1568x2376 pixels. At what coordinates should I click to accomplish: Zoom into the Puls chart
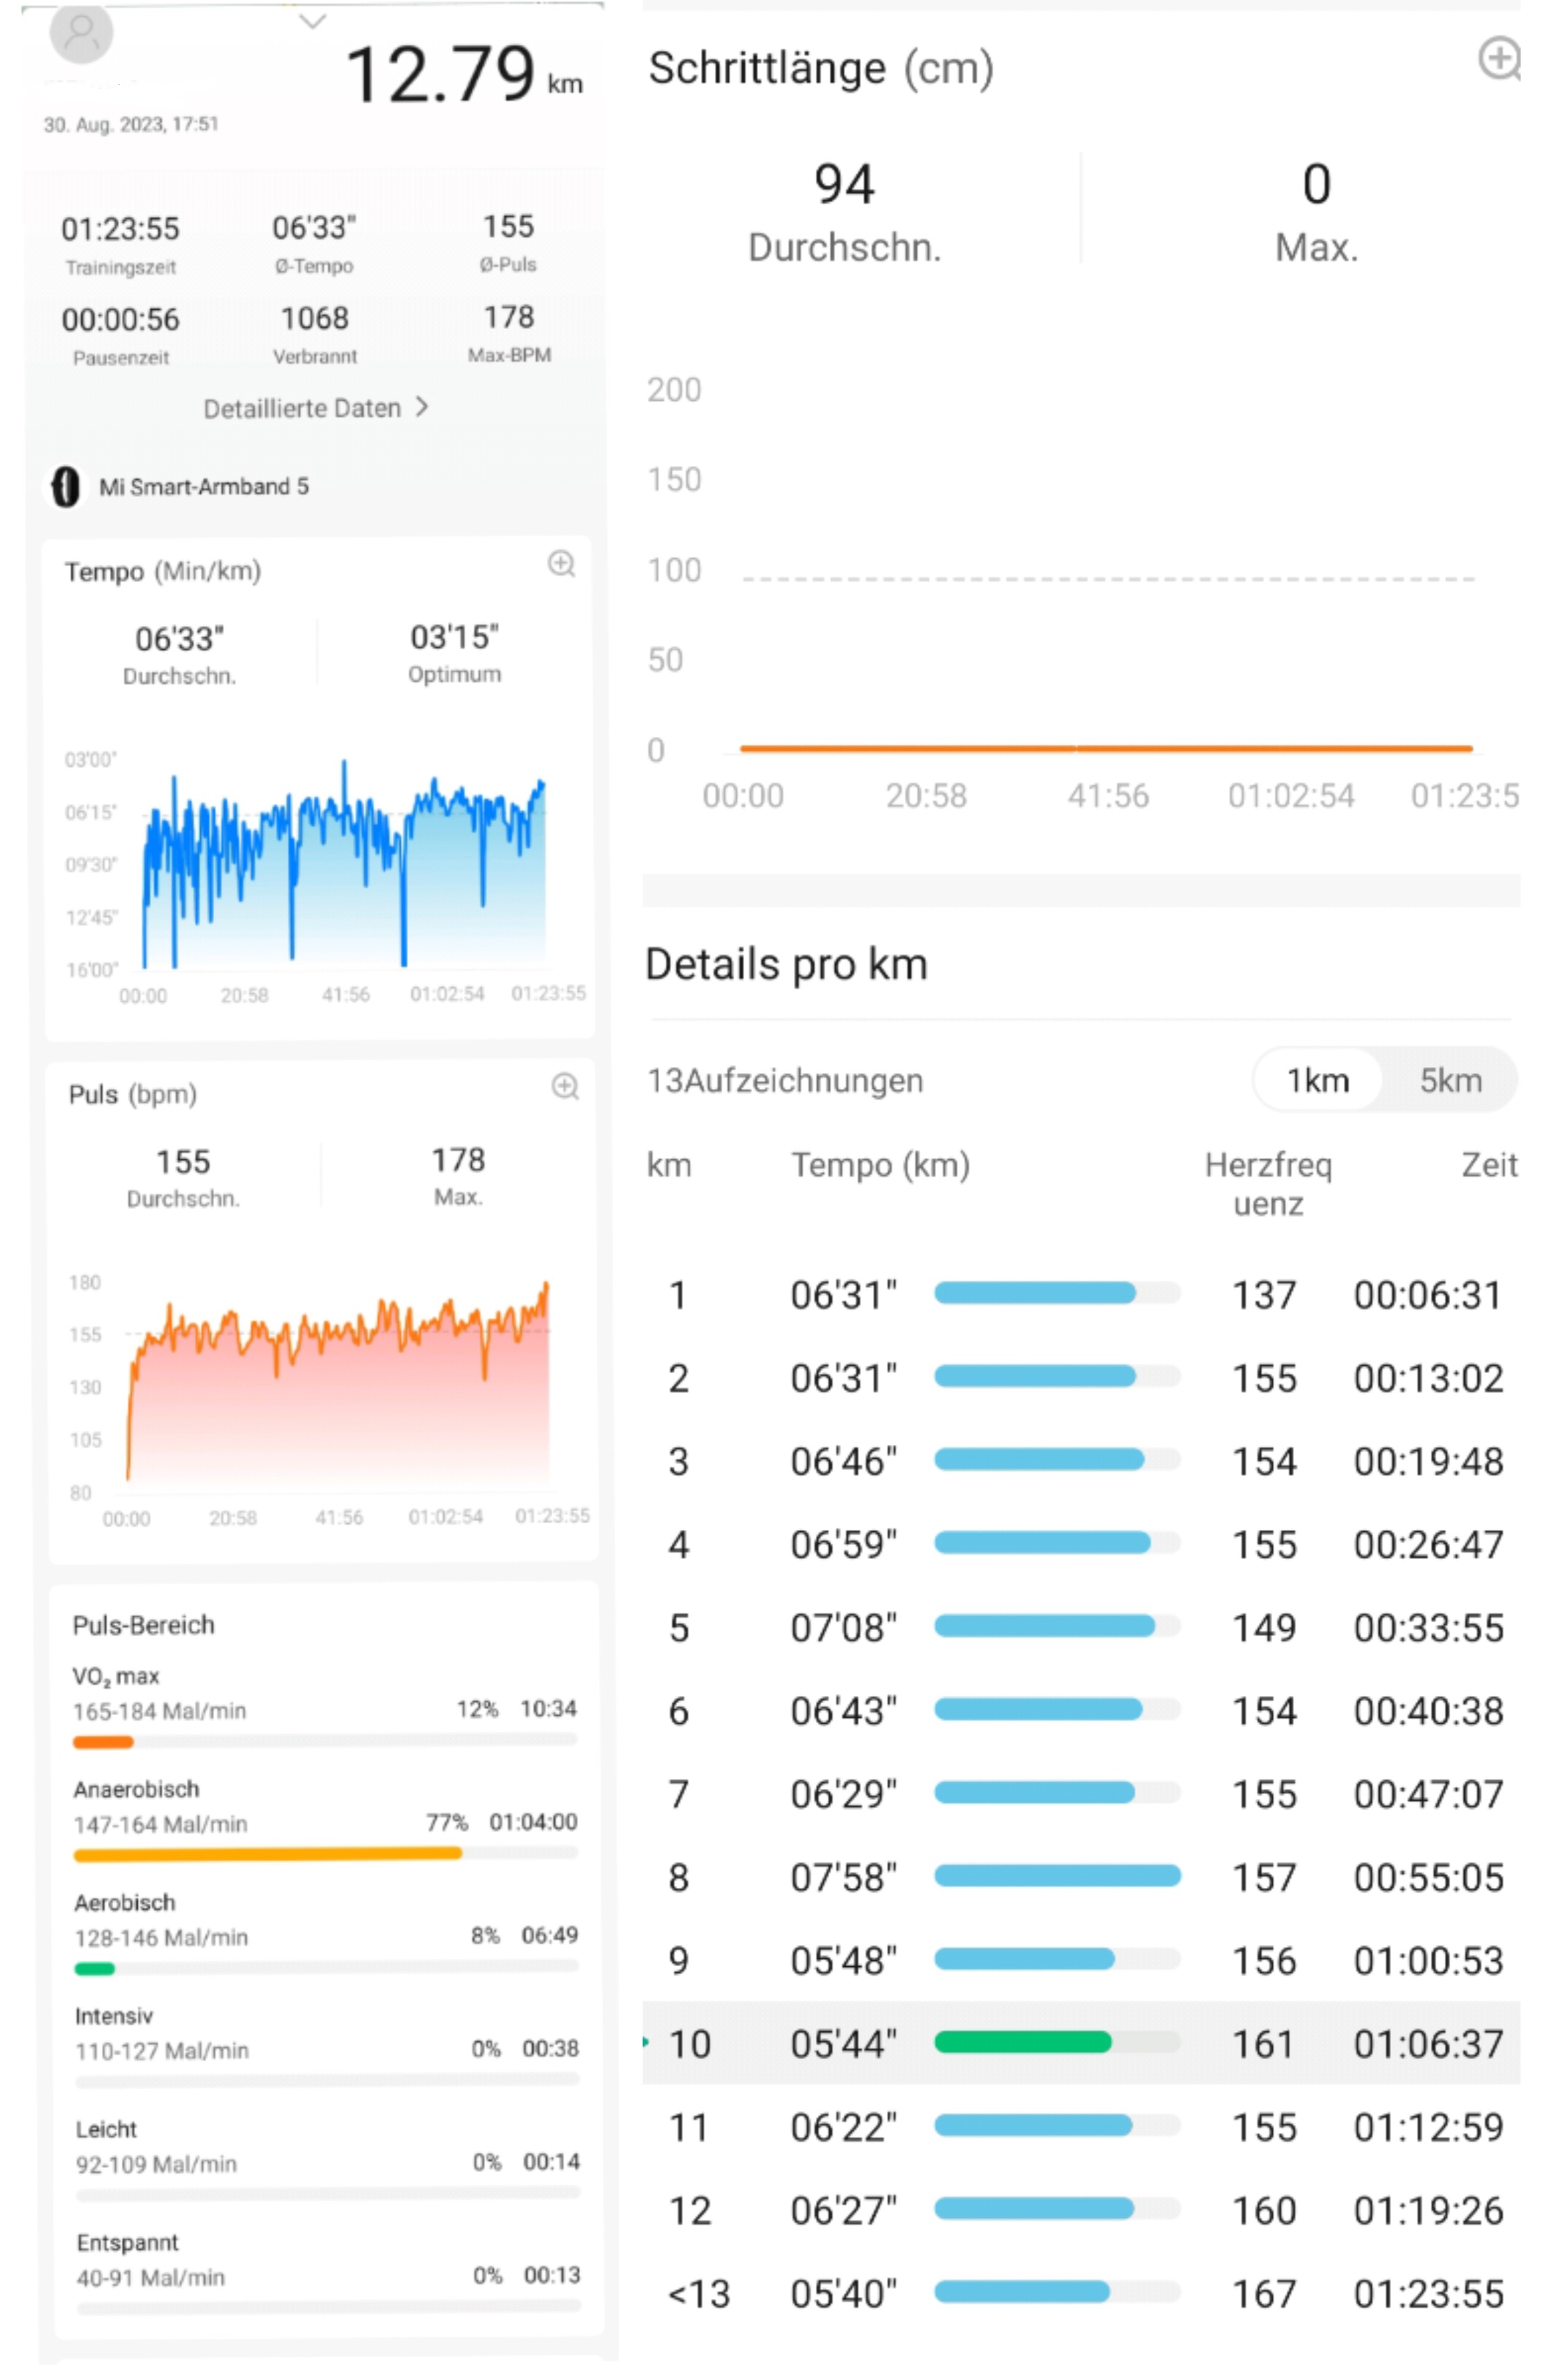coord(565,1087)
